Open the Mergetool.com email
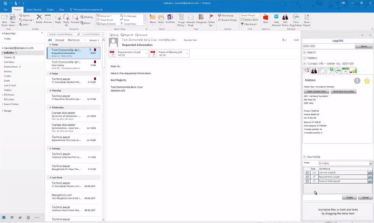 [x=73, y=197]
